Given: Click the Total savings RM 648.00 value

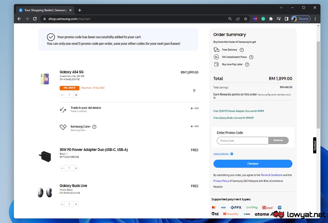Looking at the screenshot, I should [x=286, y=87].
